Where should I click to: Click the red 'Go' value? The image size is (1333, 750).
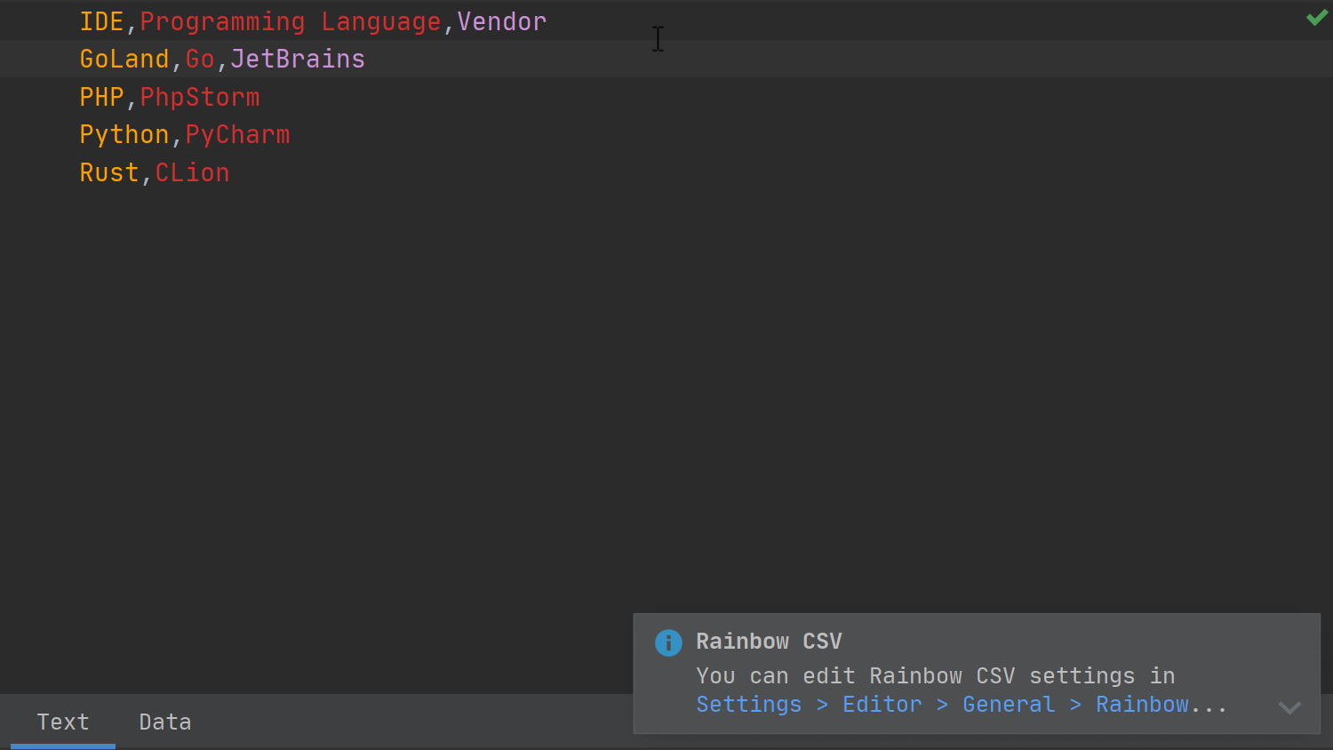pos(200,60)
